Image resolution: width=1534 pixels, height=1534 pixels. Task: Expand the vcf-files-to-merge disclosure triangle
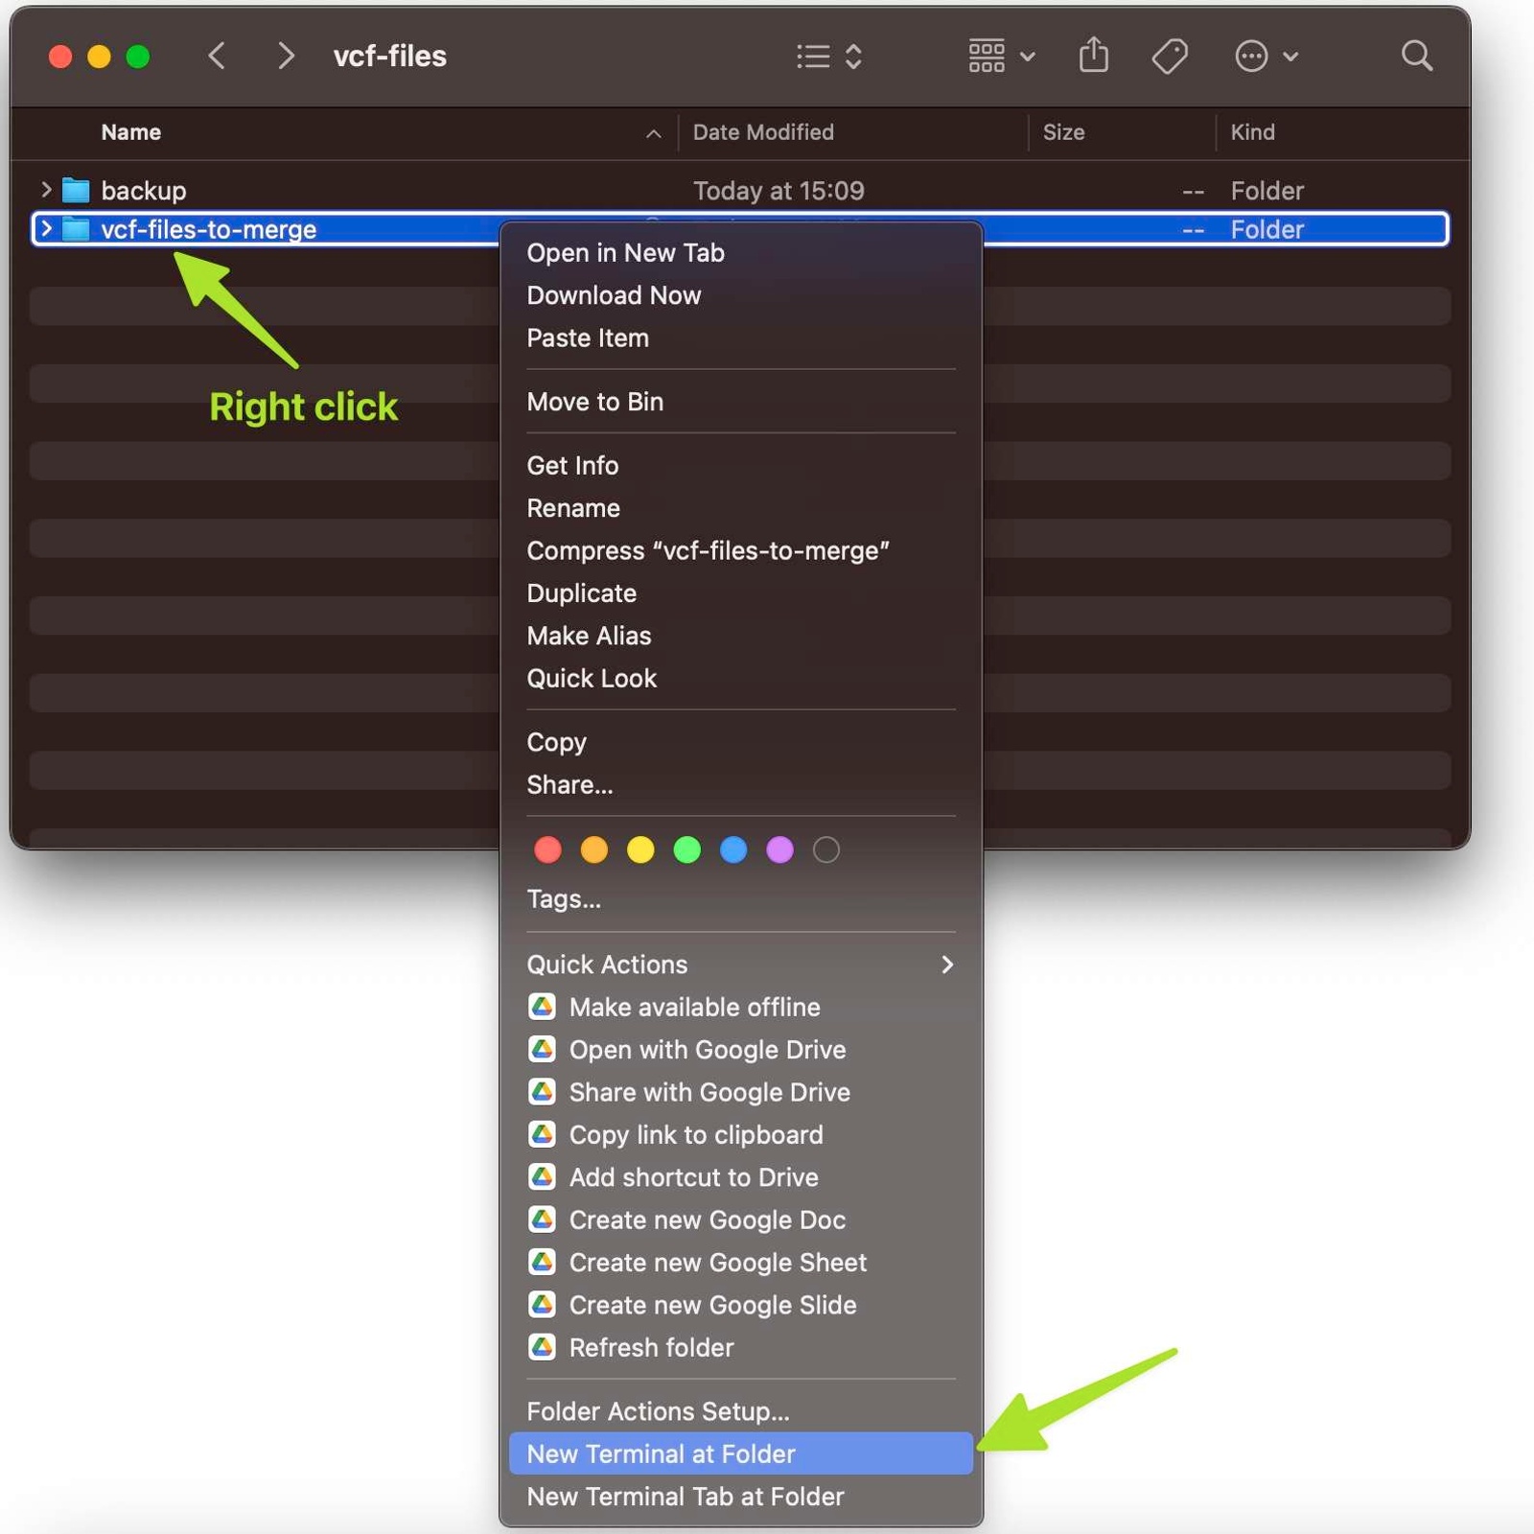[45, 229]
